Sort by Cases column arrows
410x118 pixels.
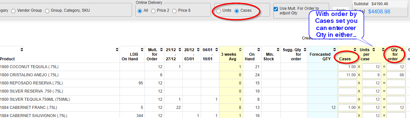tap(355, 50)
